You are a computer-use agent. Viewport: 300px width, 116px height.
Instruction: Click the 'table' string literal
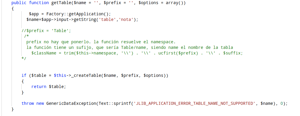coord(107,20)
